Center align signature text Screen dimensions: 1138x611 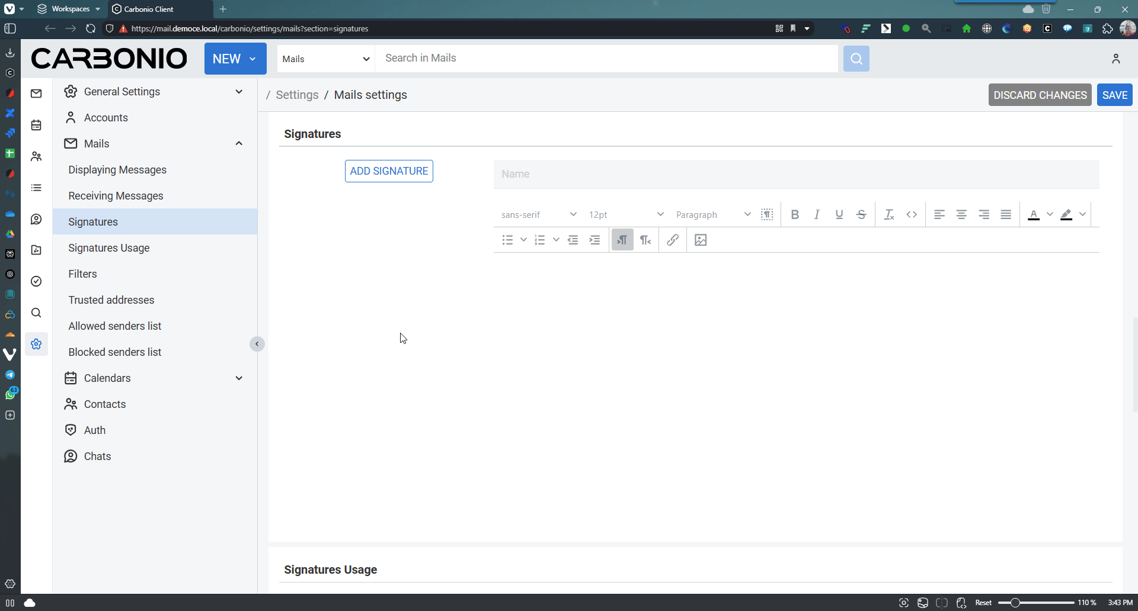(x=961, y=214)
